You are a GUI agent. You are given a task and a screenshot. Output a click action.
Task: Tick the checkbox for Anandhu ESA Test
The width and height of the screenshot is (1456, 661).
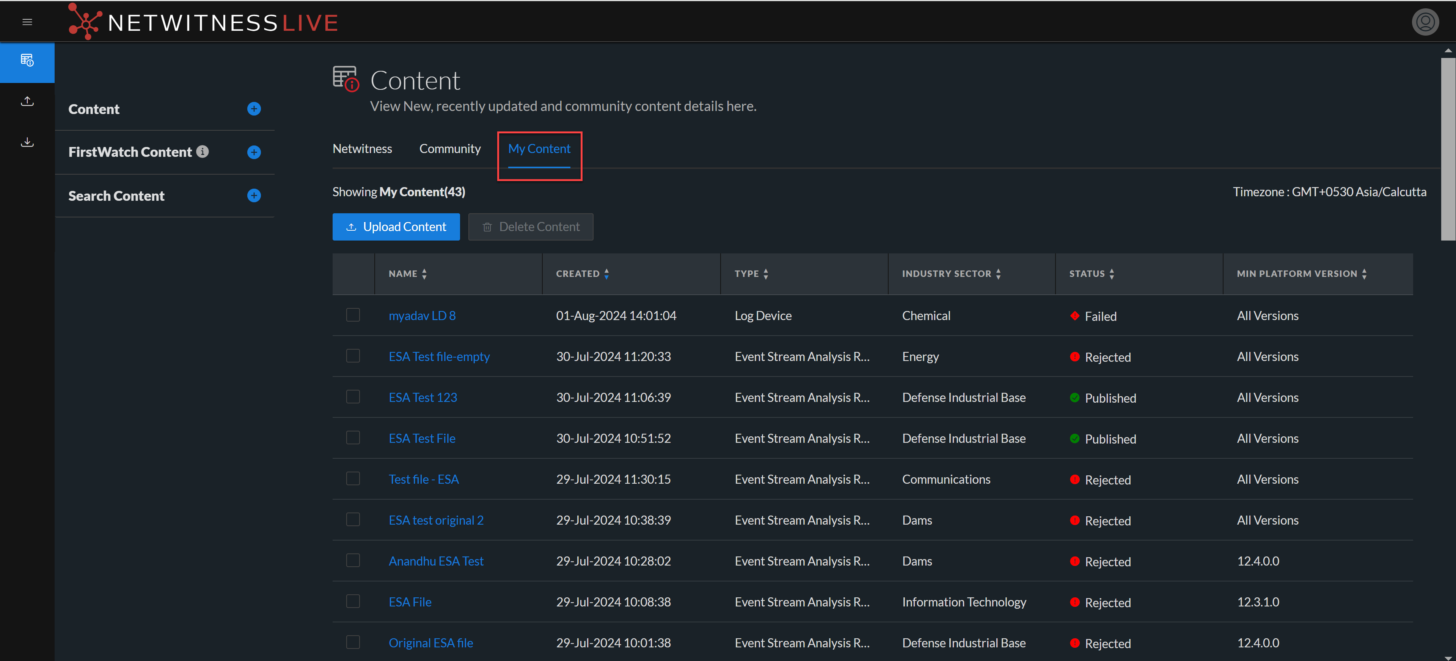coord(353,561)
